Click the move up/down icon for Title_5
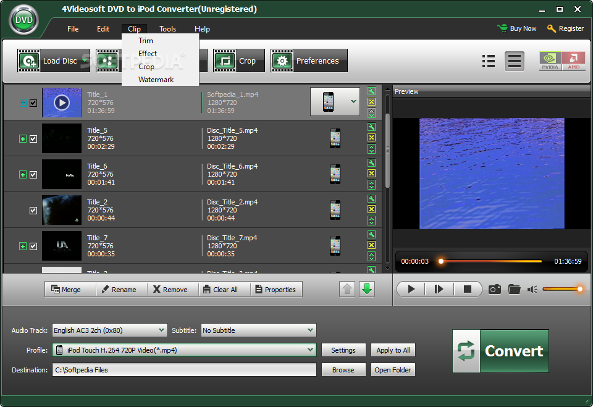 [371, 149]
